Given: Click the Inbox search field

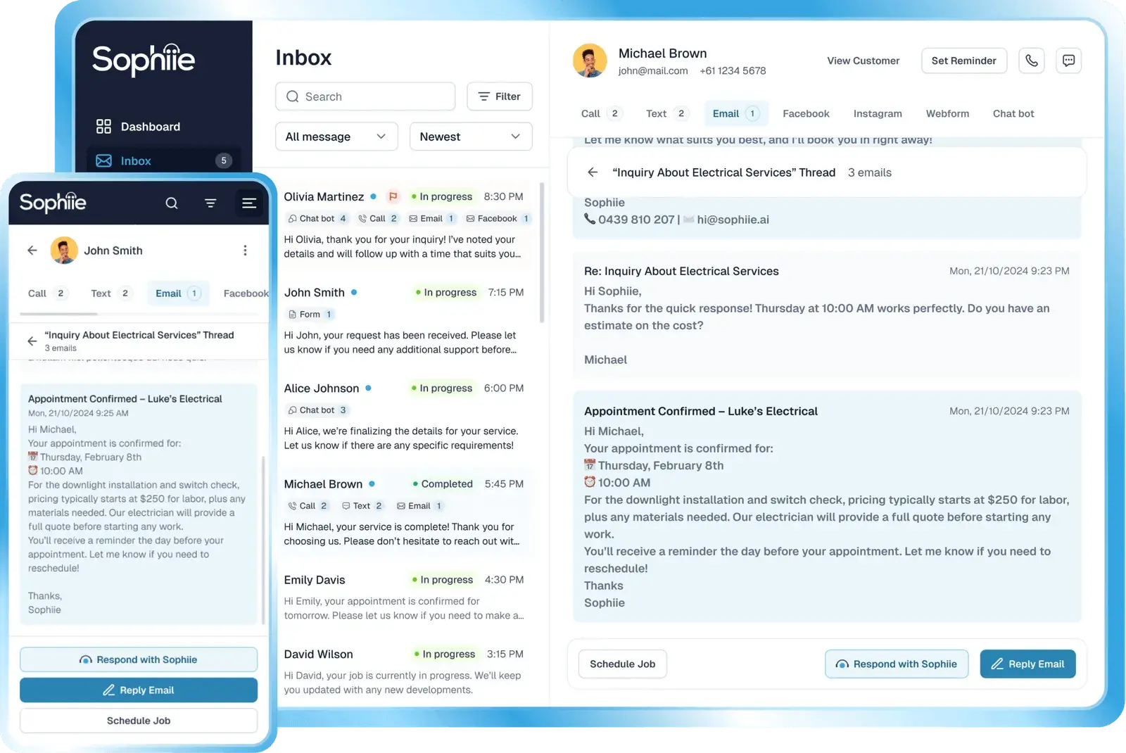Looking at the screenshot, I should [x=365, y=96].
